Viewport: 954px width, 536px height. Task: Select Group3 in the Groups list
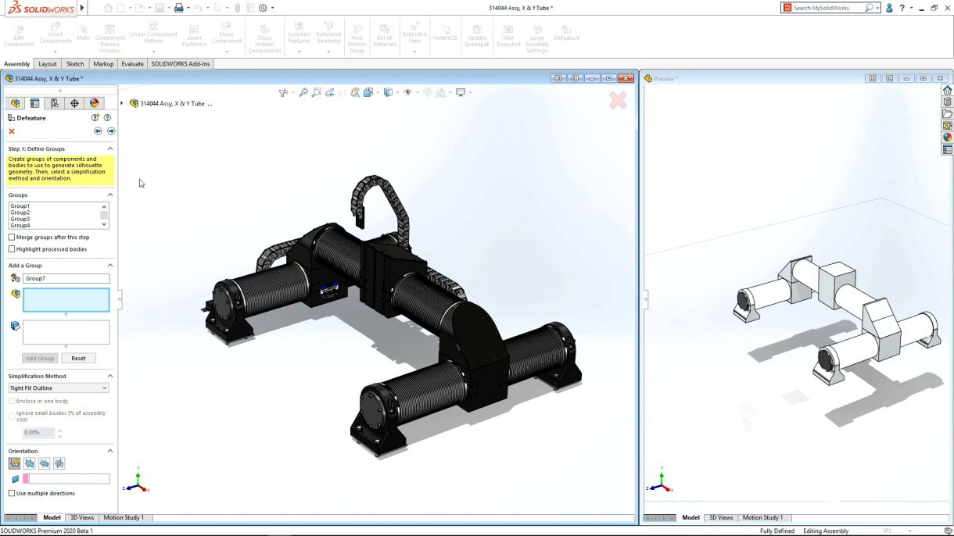(20, 219)
